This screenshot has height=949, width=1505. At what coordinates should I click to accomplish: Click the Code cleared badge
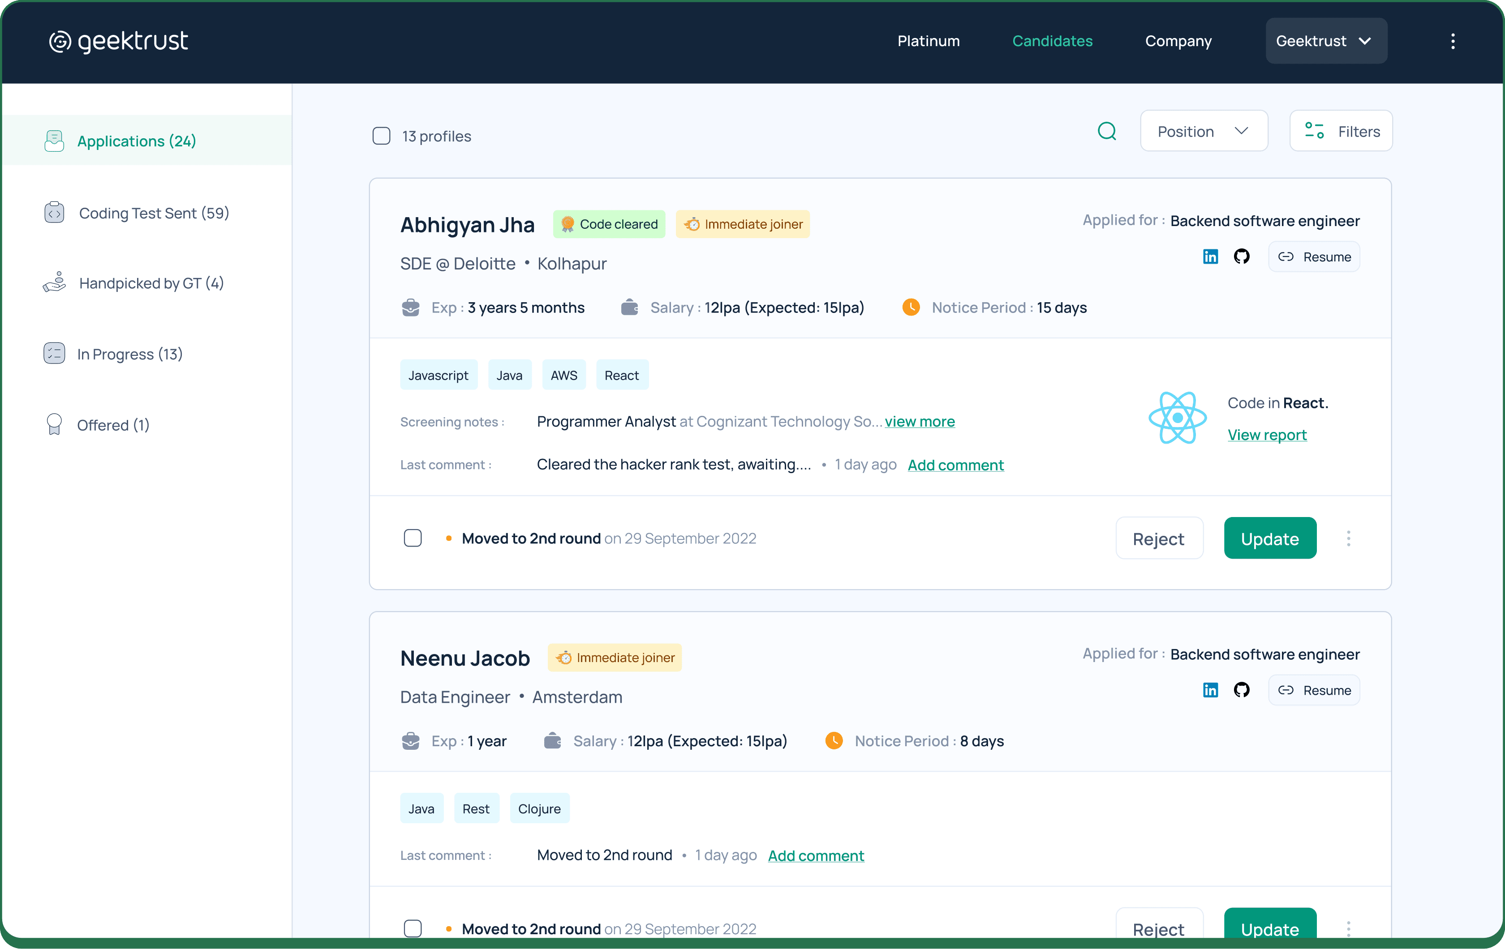pos(609,224)
